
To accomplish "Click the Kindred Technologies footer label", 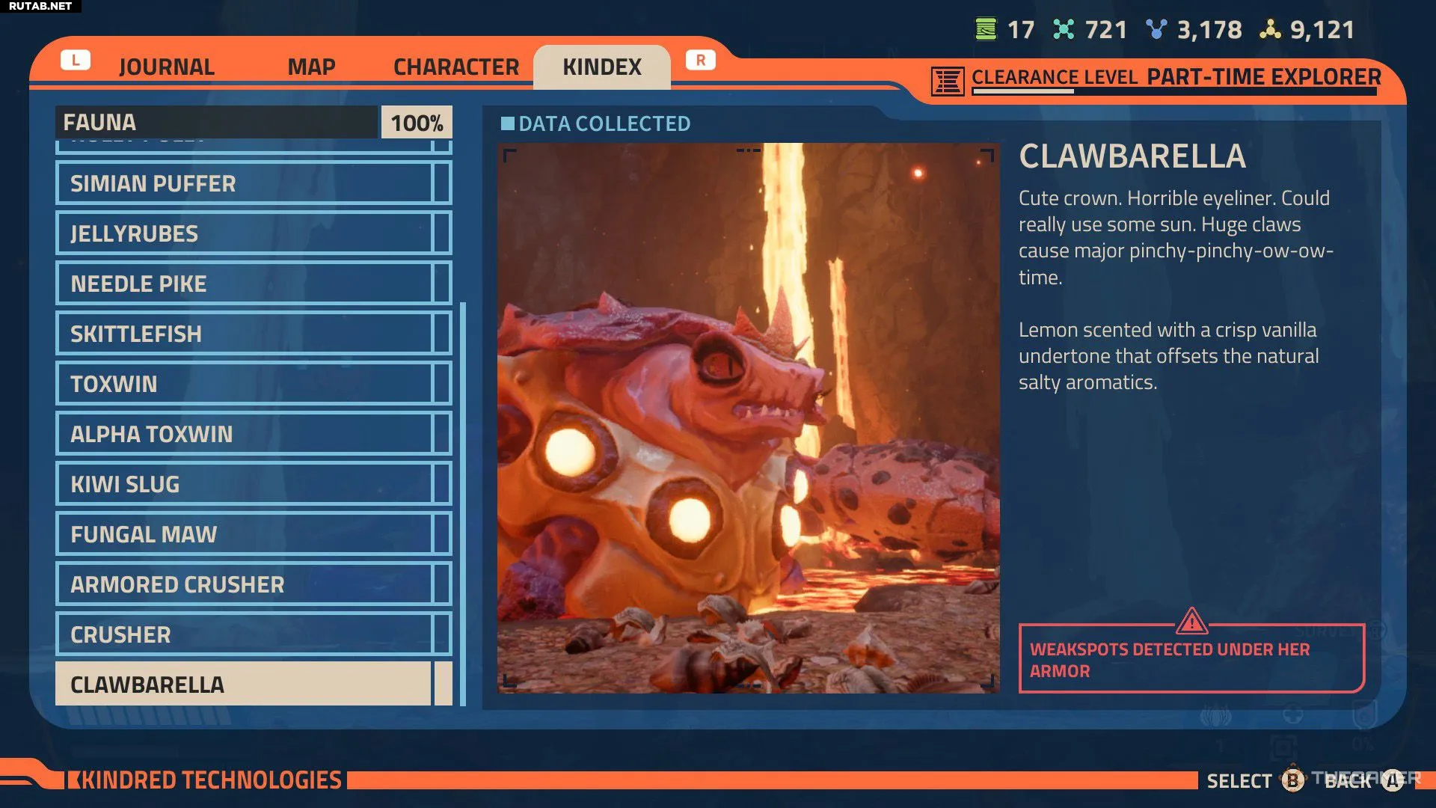I will click(x=206, y=780).
